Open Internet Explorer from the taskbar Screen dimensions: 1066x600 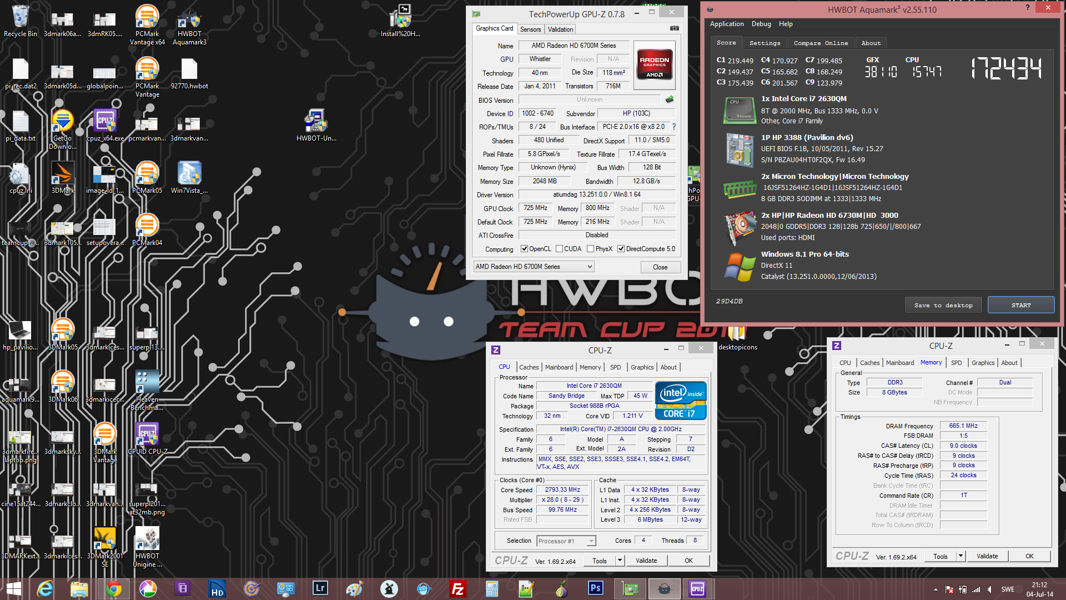[45, 589]
